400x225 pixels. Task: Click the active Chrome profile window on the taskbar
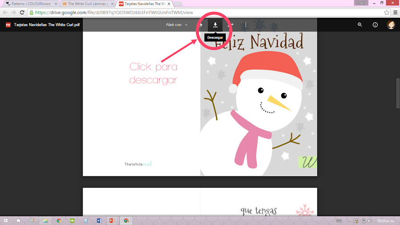point(126,221)
